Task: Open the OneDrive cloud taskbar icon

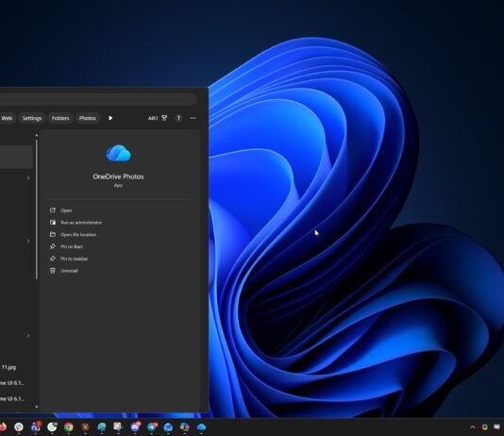Action: click(201, 427)
